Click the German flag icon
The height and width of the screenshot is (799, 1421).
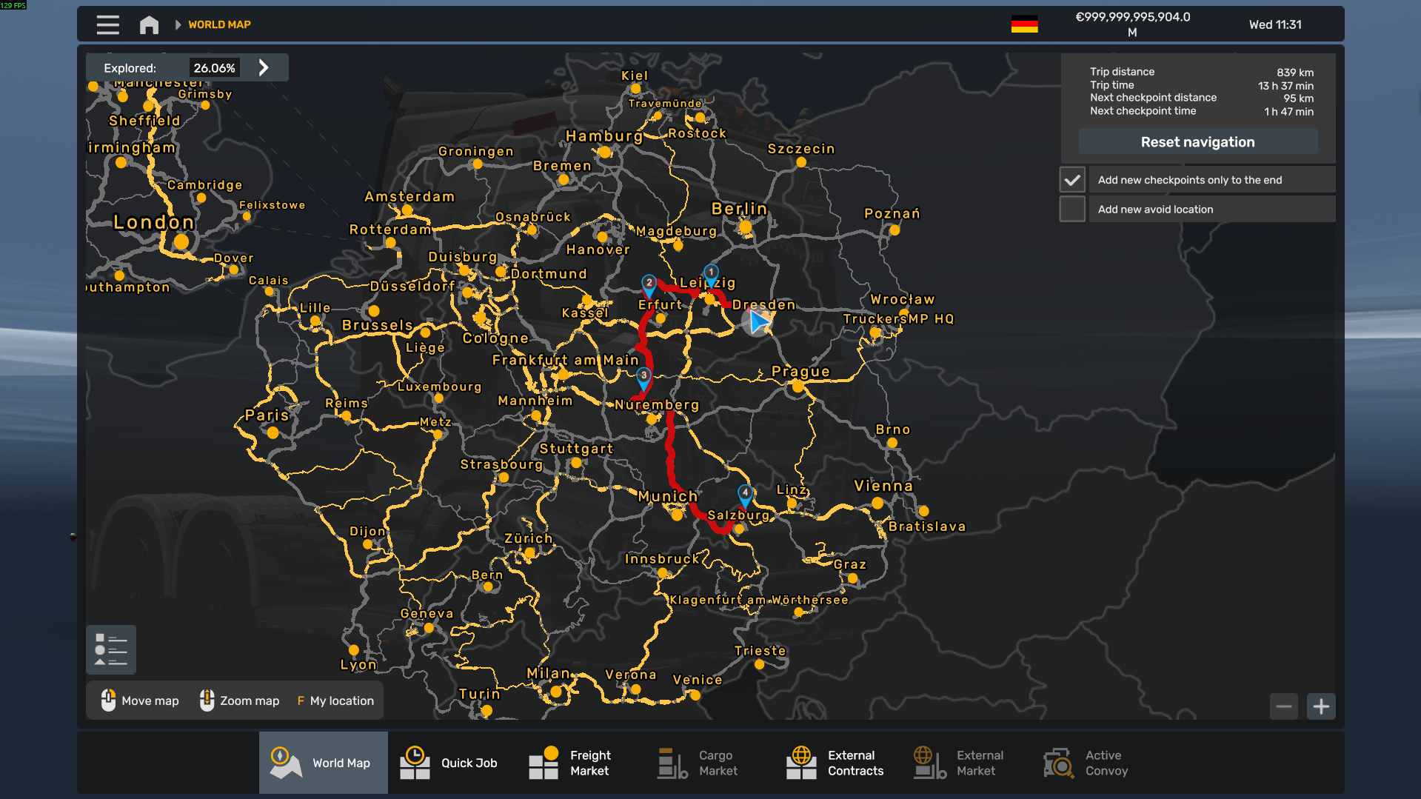pos(1024,24)
